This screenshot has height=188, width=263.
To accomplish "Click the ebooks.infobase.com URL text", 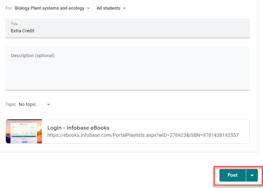I will click(143, 135).
